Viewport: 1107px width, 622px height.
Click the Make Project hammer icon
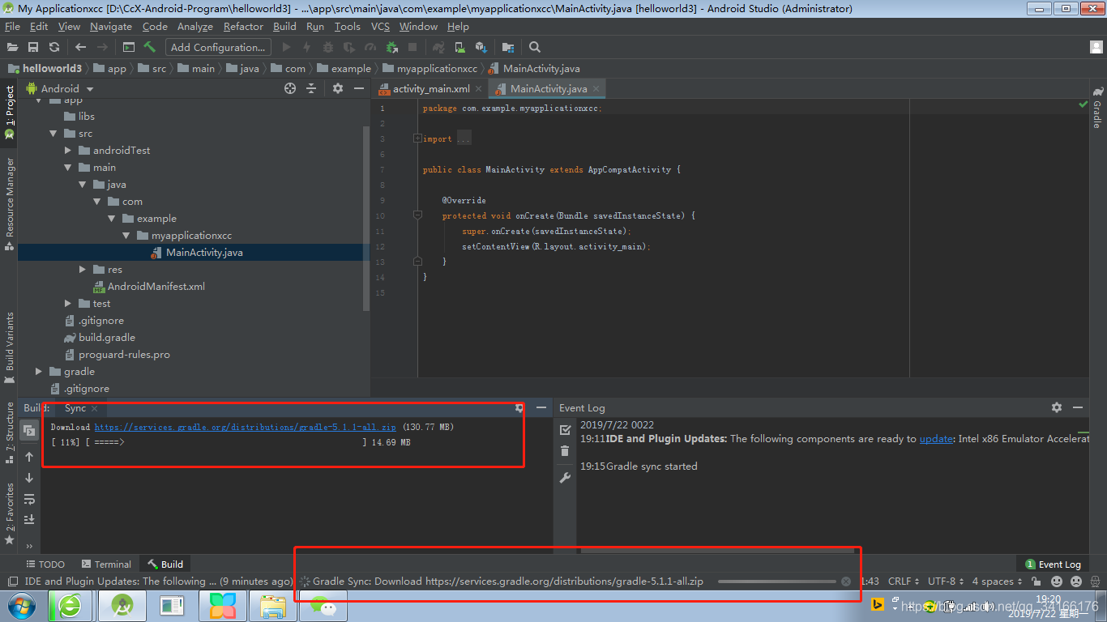click(x=149, y=47)
